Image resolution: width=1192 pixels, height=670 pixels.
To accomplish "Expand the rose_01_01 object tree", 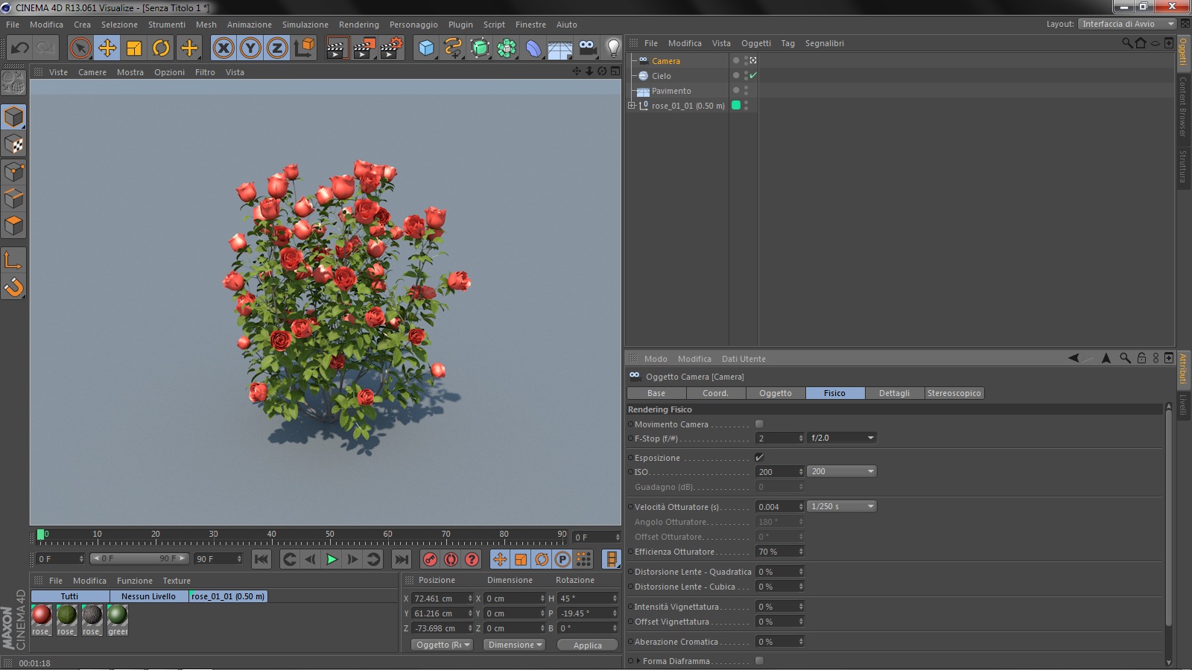I will point(632,106).
